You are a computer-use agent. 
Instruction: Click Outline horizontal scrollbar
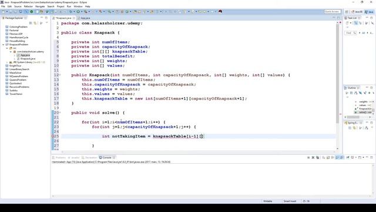[x=354, y=117]
